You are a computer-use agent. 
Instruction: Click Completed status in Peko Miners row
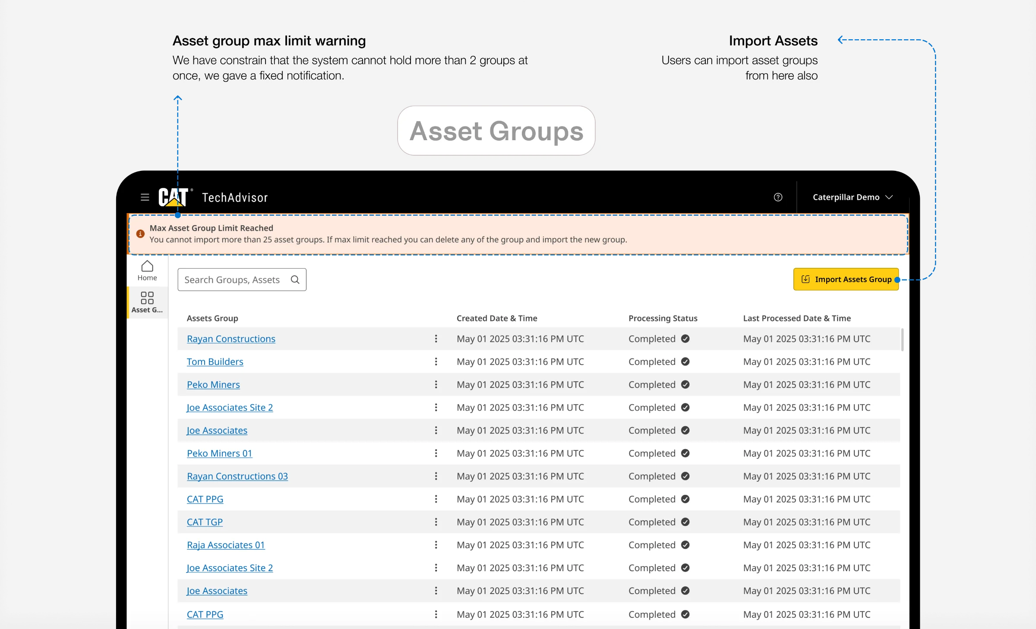(652, 384)
